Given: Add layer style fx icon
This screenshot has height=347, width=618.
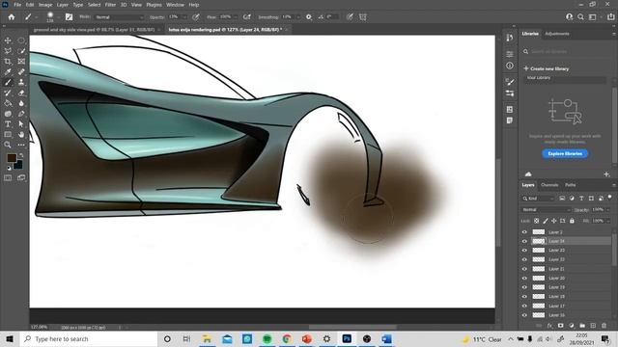Looking at the screenshot, I should click(549, 326).
